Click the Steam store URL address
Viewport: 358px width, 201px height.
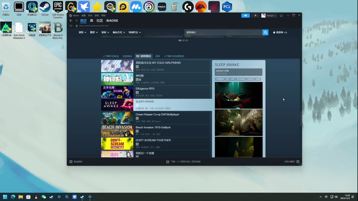click(94, 26)
